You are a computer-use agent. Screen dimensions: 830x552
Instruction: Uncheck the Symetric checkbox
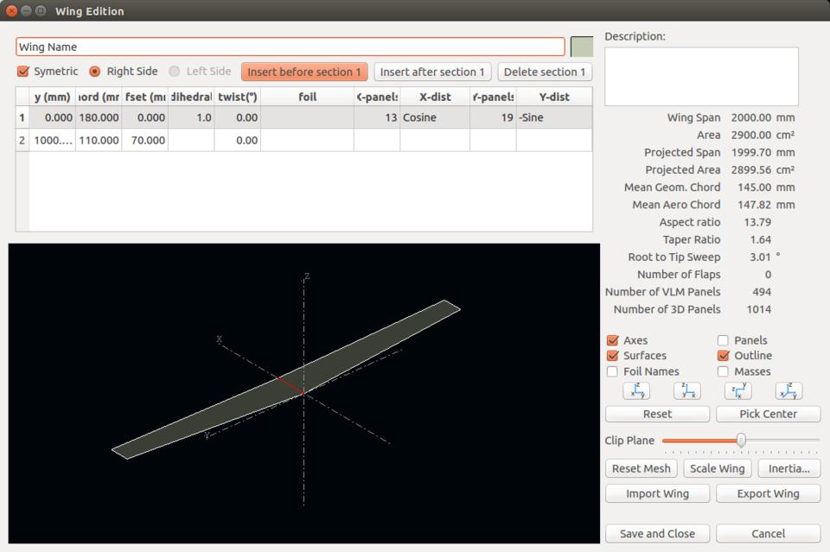23,72
